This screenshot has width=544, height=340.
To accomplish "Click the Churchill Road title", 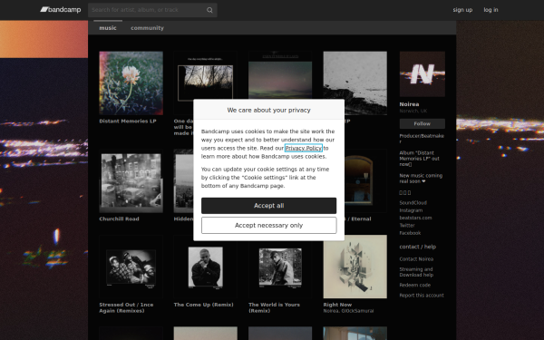I will pyautogui.click(x=119, y=219).
